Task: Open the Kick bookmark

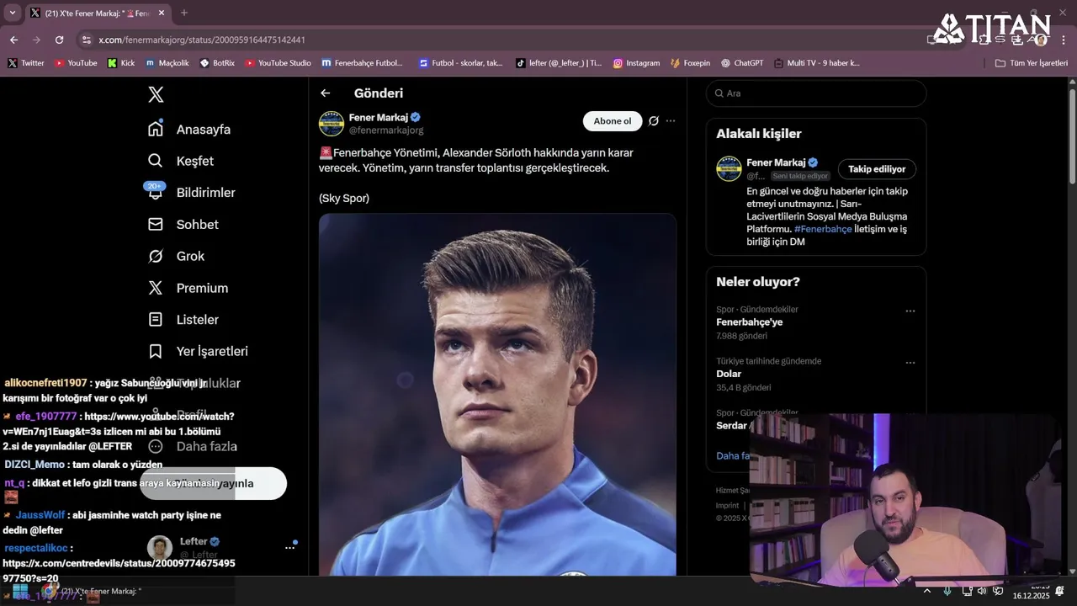Action: pyautogui.click(x=121, y=63)
